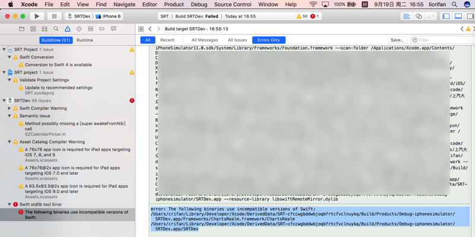
Task: Filter log by Errors Only
Action: [x=269, y=40]
